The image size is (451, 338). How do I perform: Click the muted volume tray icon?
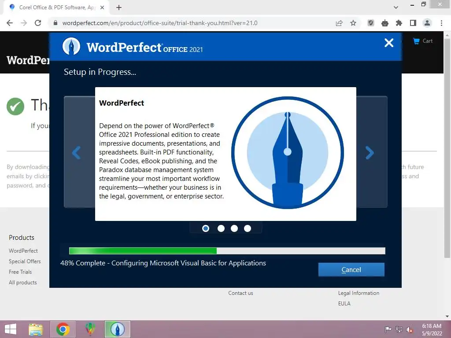point(409,330)
